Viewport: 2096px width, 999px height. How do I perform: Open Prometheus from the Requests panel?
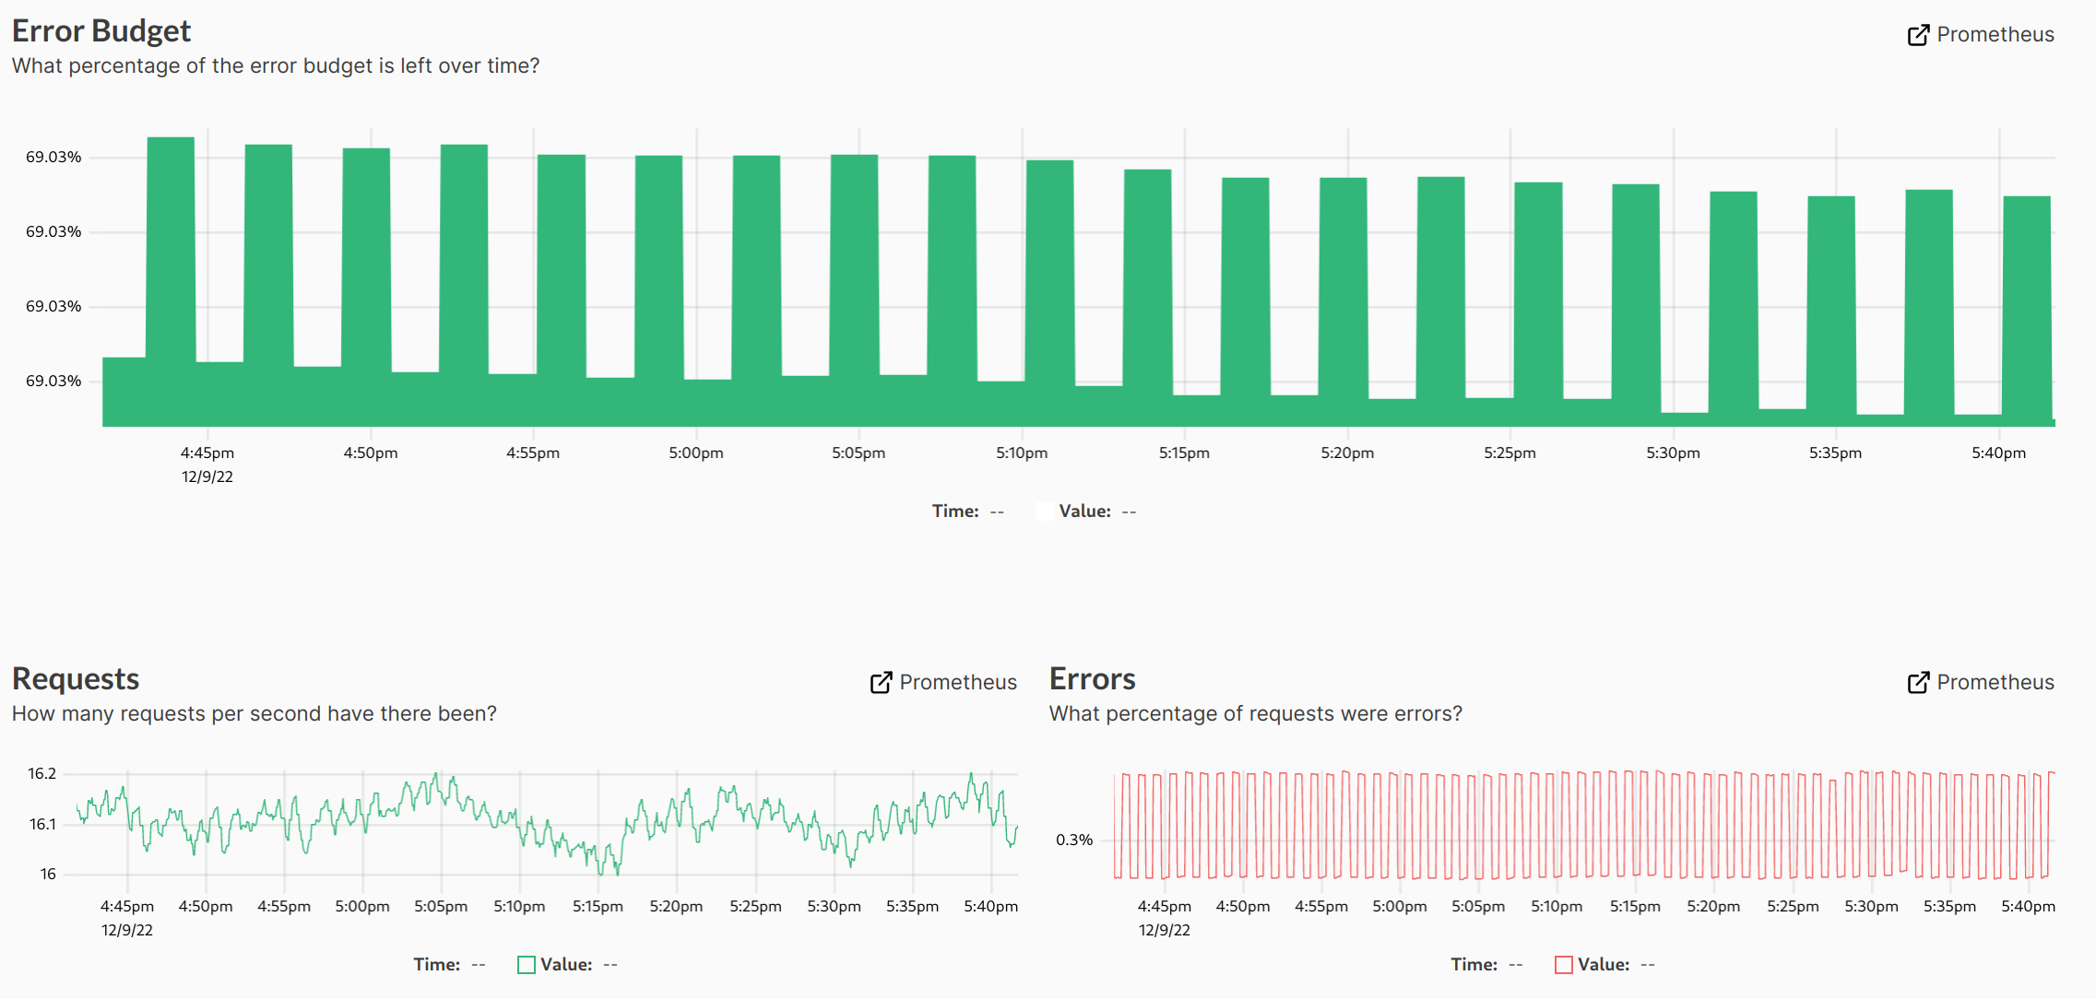click(x=958, y=682)
